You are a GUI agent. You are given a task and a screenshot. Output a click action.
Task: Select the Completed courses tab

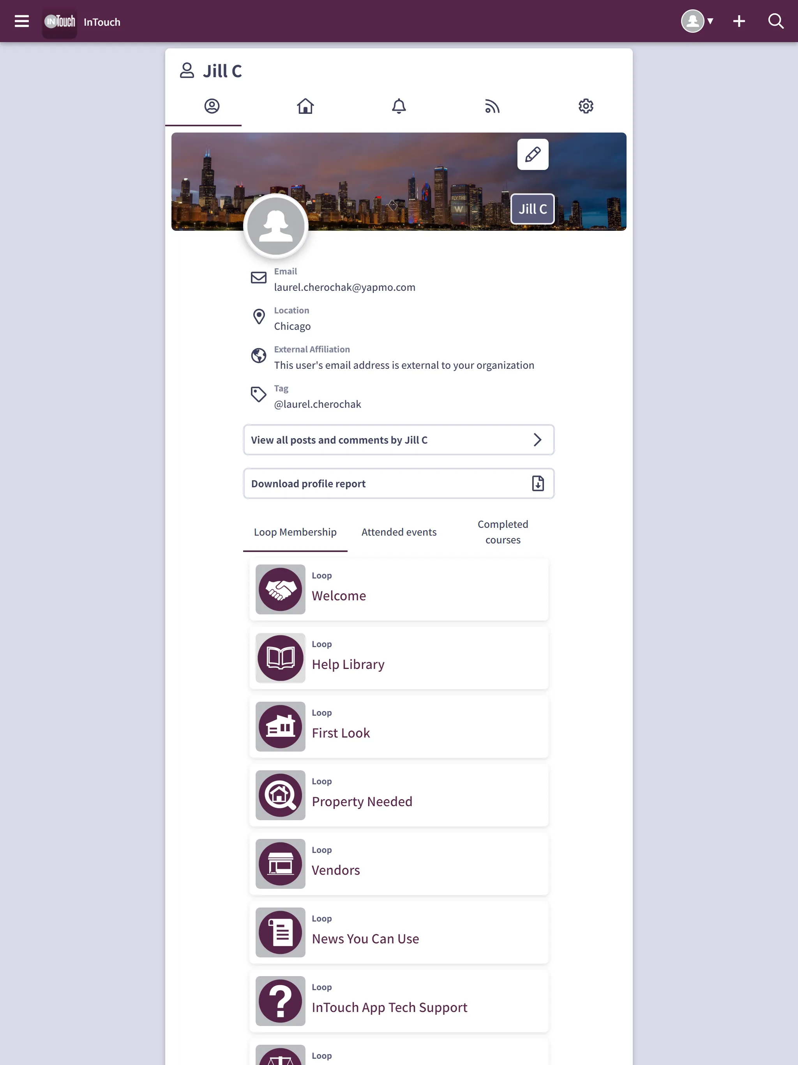(503, 532)
